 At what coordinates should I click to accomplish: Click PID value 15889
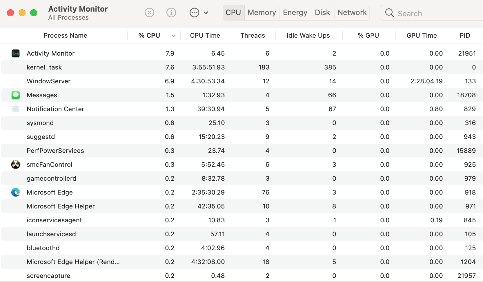(466, 151)
